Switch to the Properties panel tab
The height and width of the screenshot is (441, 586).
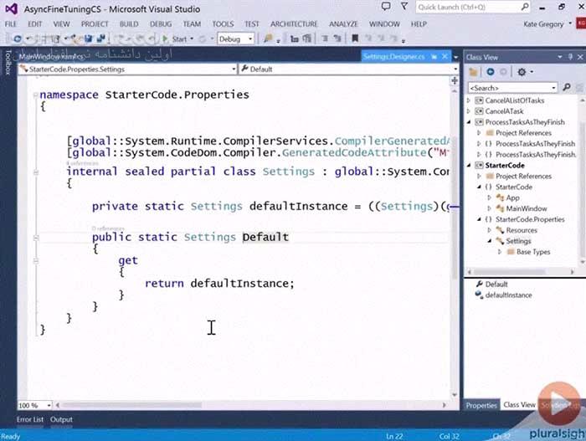tap(481, 405)
